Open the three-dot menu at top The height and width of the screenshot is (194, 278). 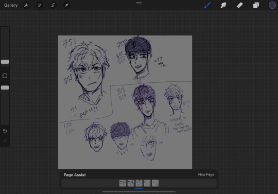pyautogui.click(x=139, y=3)
